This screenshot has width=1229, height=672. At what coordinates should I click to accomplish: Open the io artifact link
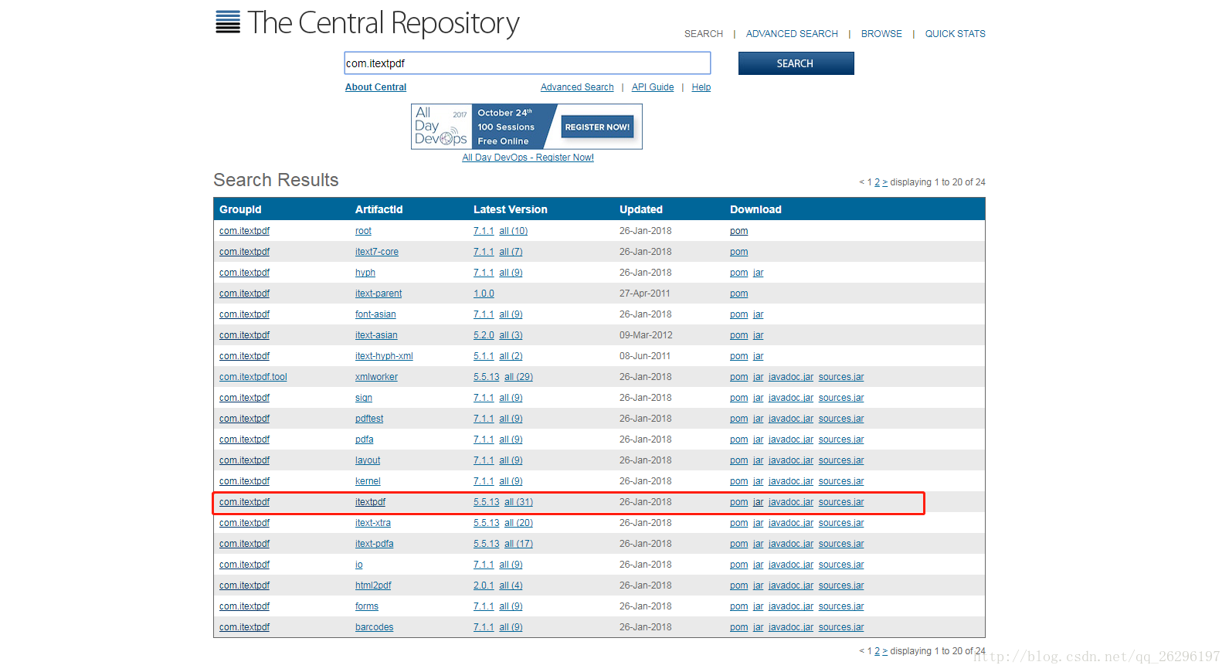[x=359, y=565]
